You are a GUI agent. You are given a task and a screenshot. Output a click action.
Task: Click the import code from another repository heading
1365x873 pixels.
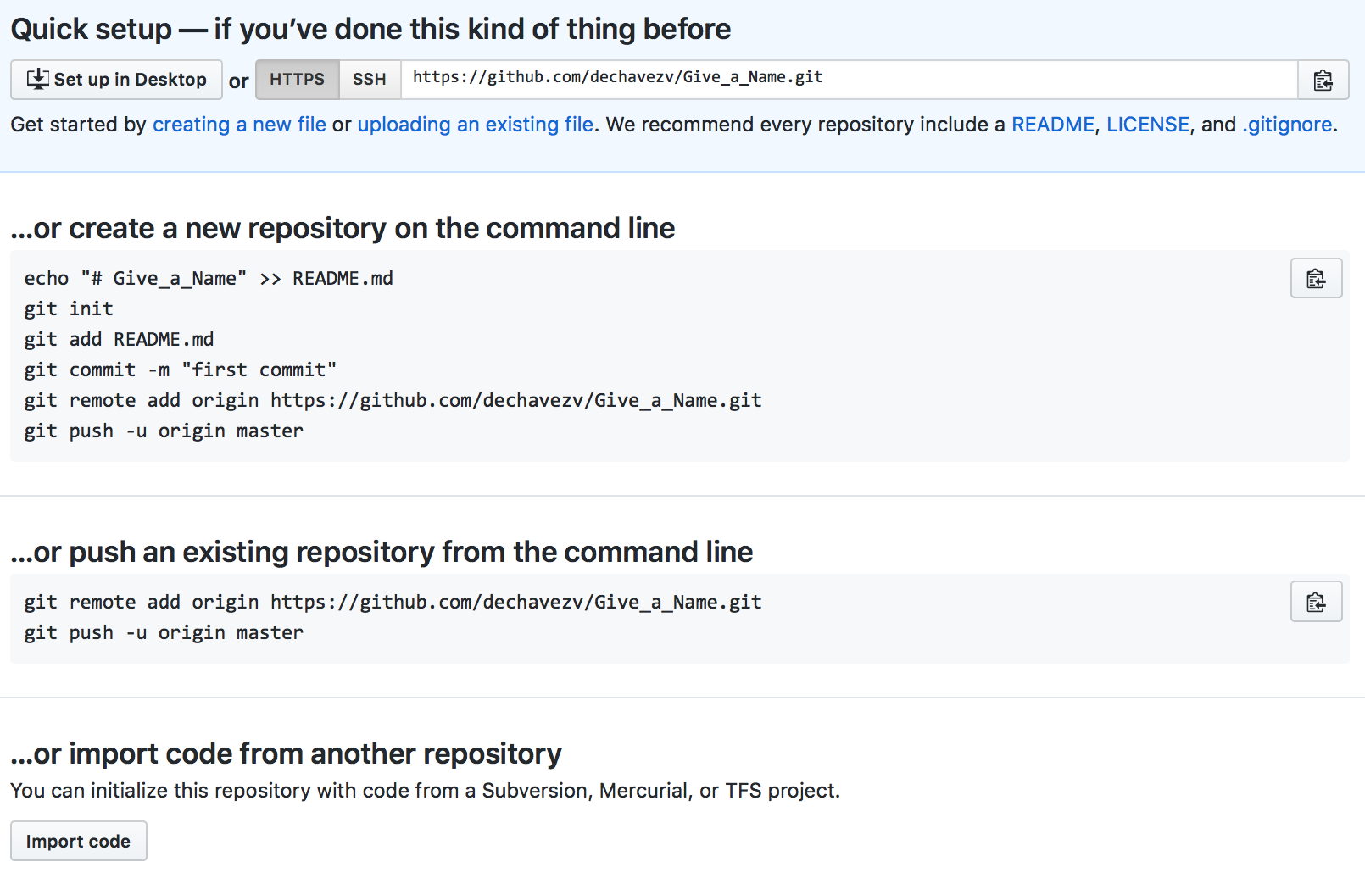(286, 753)
